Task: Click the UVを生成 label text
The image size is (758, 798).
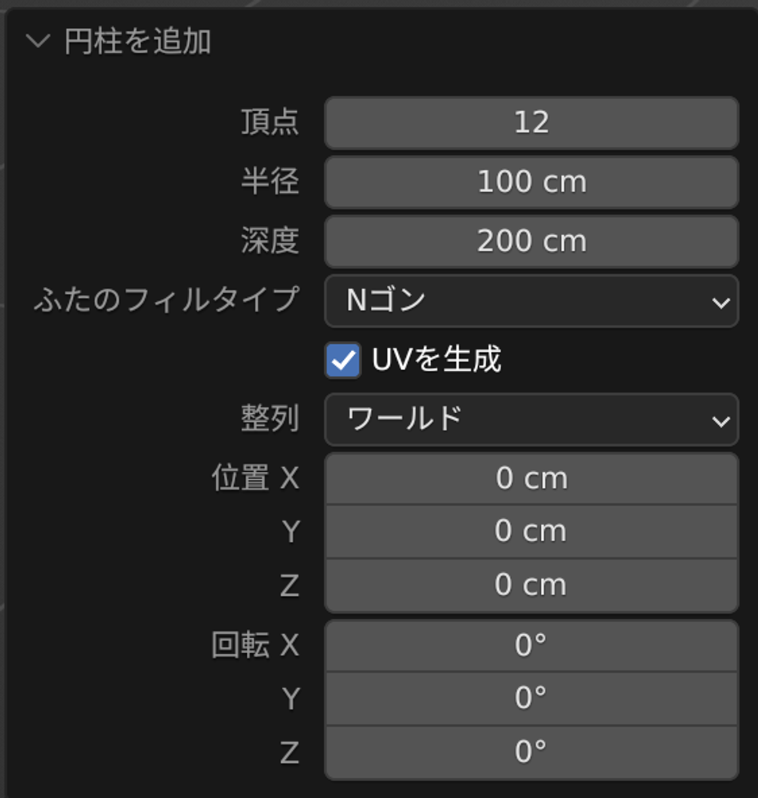Action: point(436,359)
